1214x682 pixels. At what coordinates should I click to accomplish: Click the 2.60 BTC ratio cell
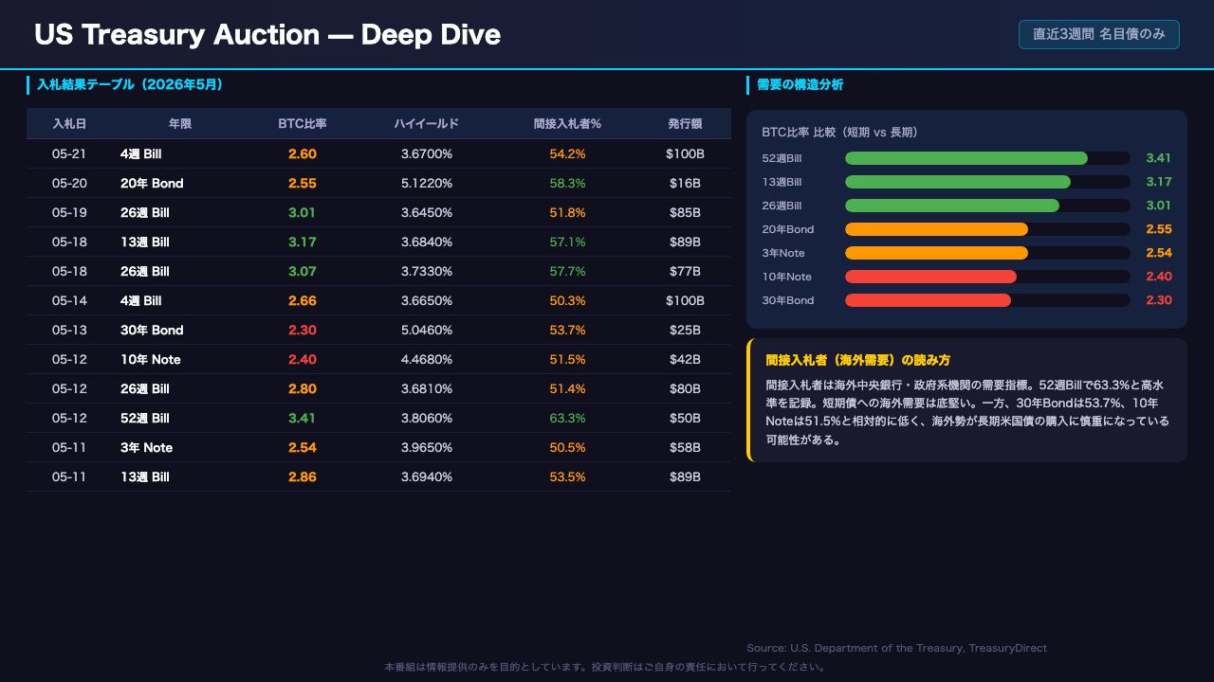[x=303, y=153]
